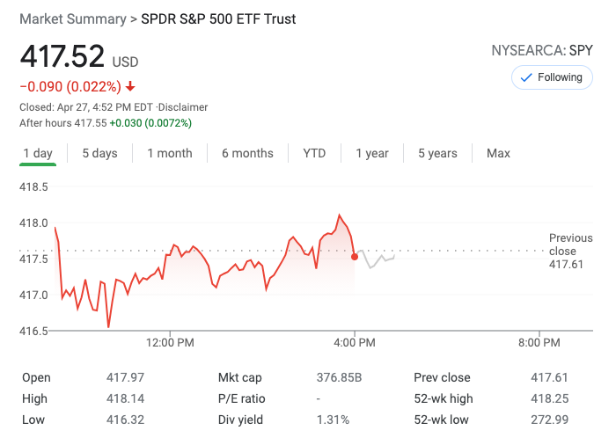View the 1 year chart

coord(372,153)
